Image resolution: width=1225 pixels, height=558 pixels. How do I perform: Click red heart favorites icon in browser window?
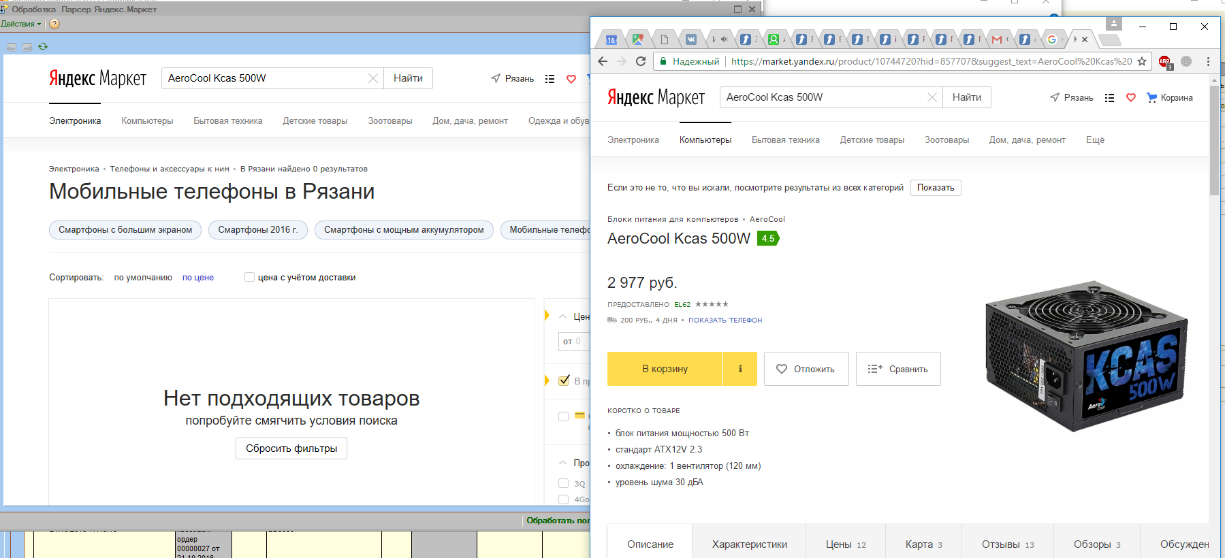click(x=1131, y=98)
